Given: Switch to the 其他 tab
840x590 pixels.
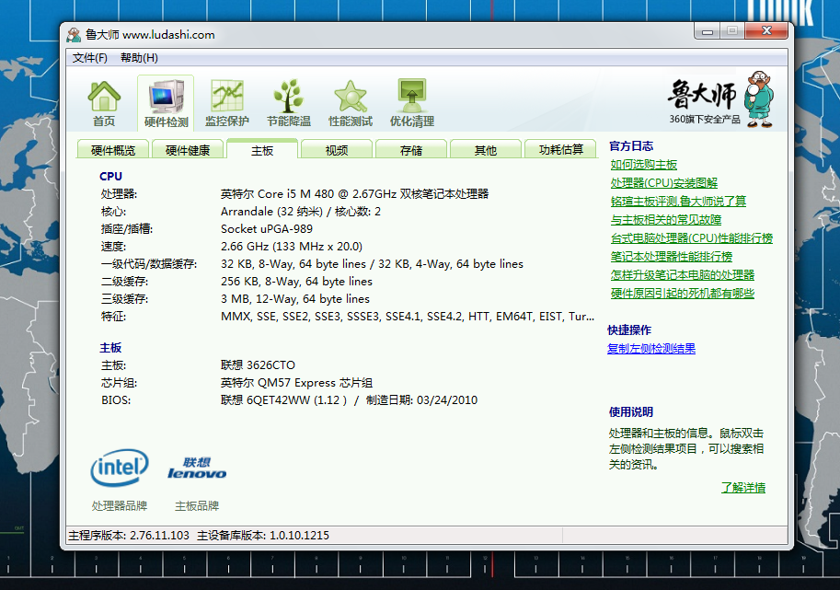Looking at the screenshot, I should tap(486, 149).
